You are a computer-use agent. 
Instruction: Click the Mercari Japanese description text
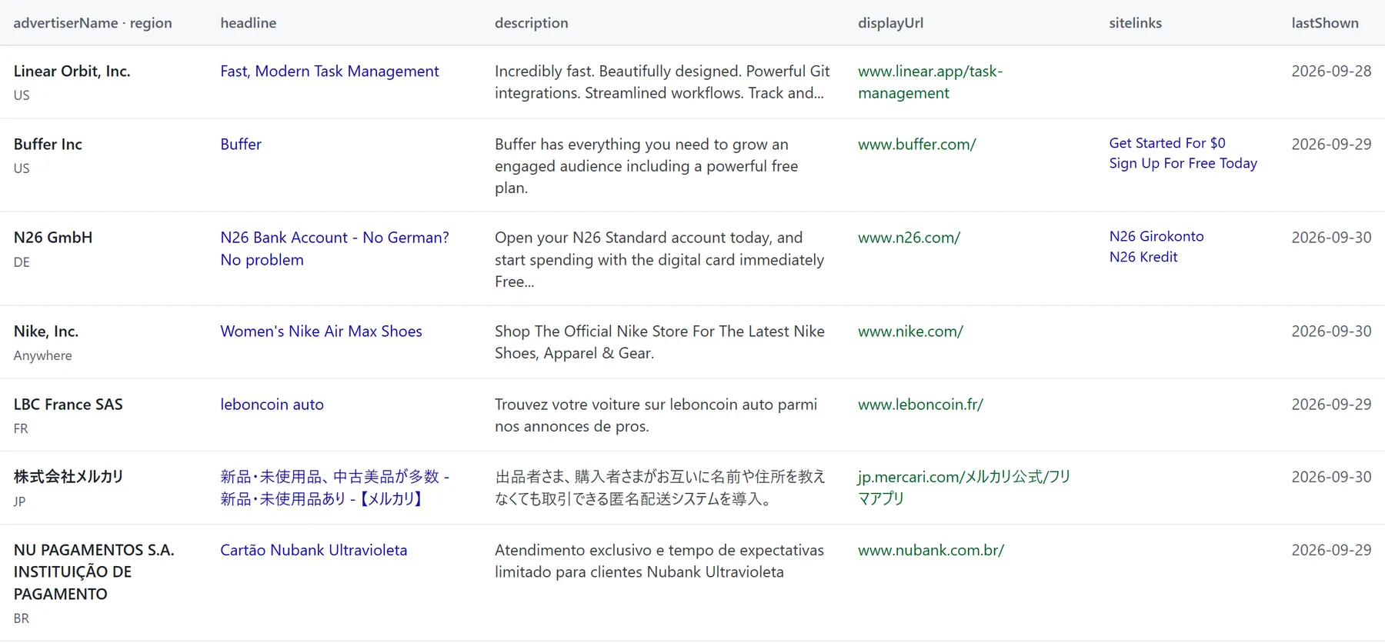[660, 488]
